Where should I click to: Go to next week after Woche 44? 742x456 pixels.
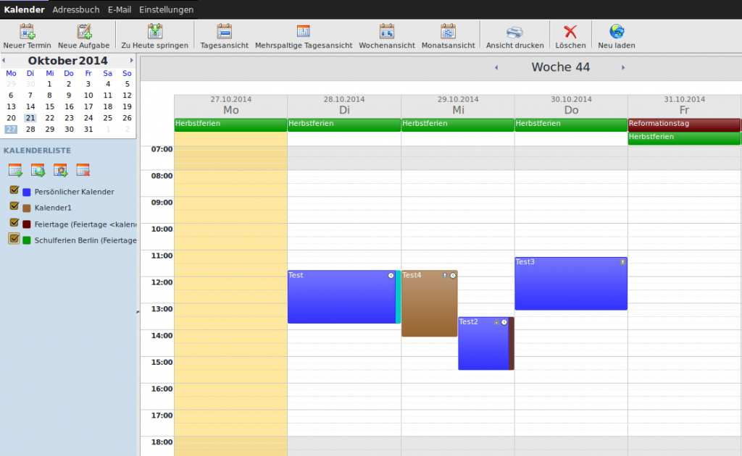623,68
